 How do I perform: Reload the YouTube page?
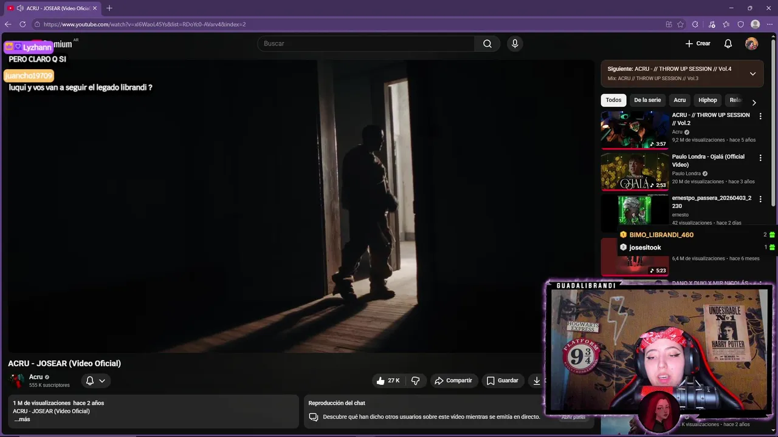click(x=22, y=24)
